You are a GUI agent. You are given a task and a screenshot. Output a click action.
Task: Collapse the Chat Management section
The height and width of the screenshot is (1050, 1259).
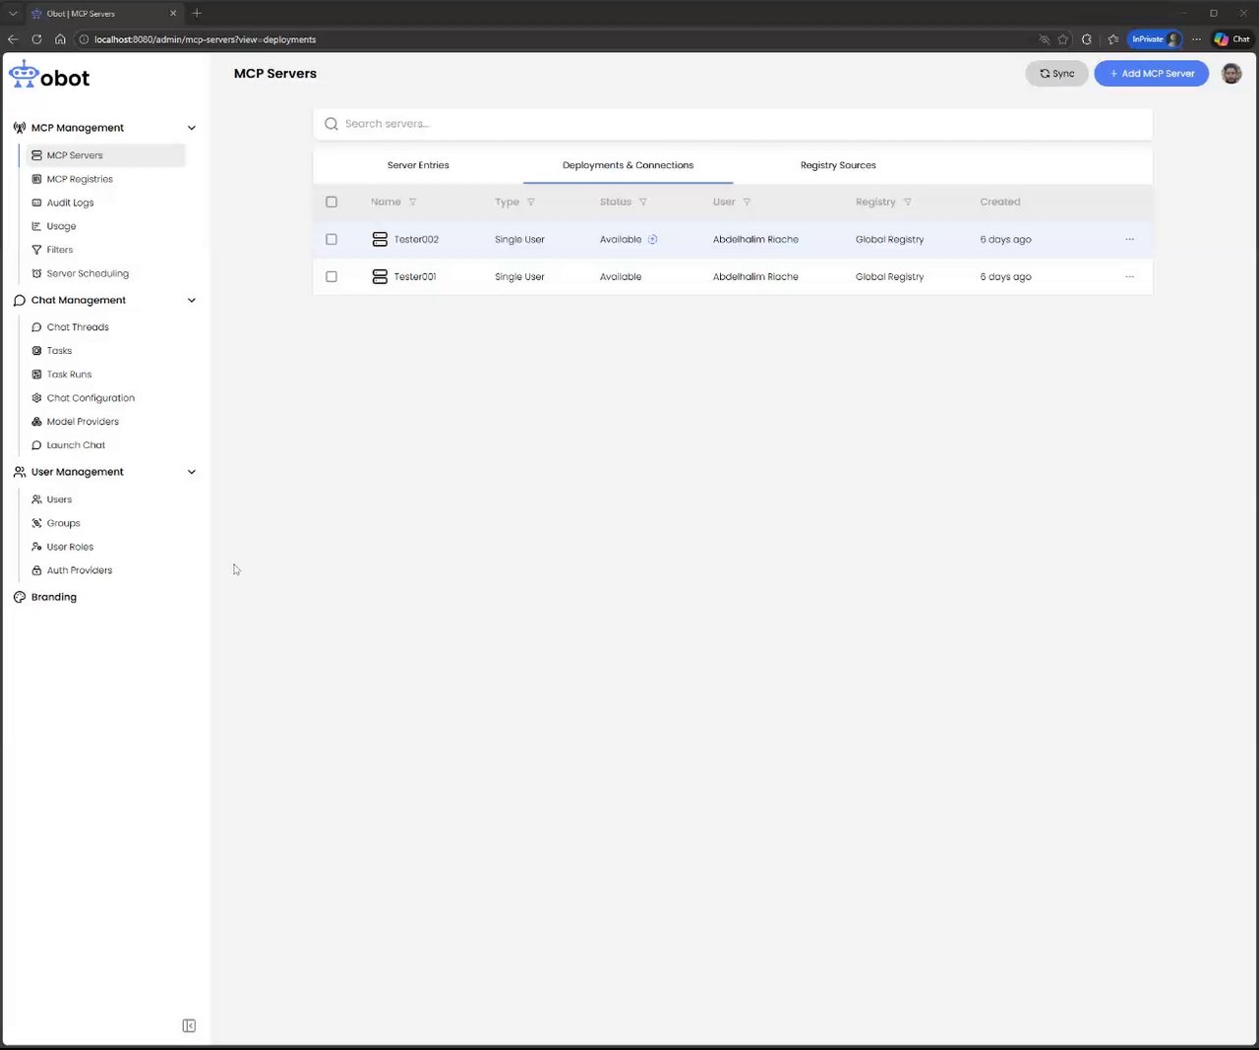coord(192,301)
